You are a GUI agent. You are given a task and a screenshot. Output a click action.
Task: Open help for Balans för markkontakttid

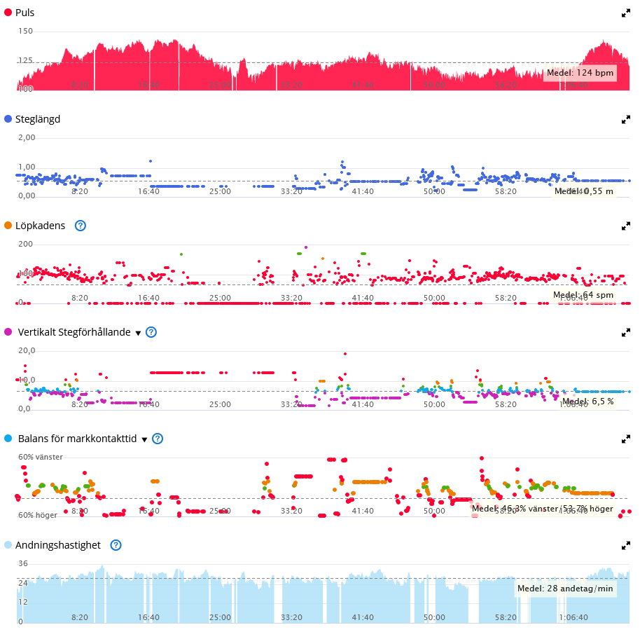click(158, 439)
